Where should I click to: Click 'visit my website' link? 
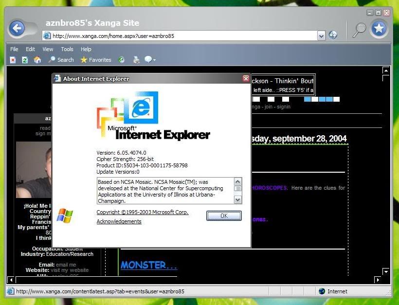70,270
